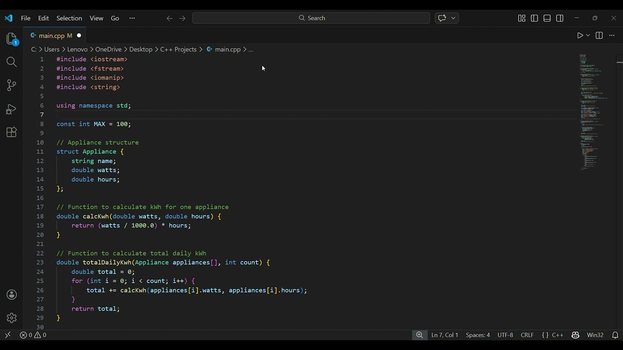Toggle the primary side bar
The height and width of the screenshot is (350, 623).
(534, 18)
